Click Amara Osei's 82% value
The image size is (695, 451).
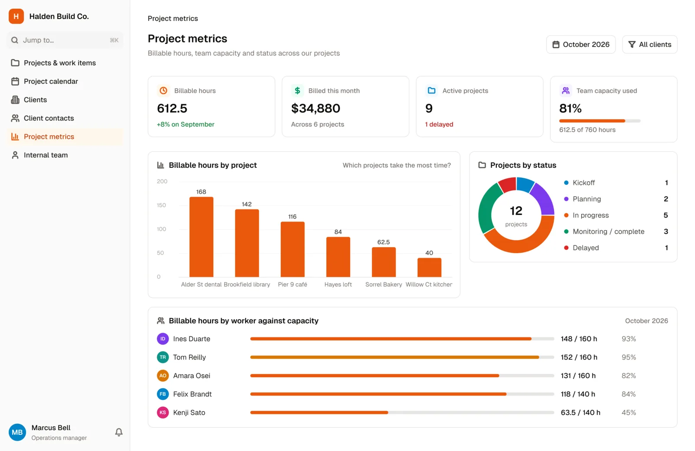tap(629, 376)
